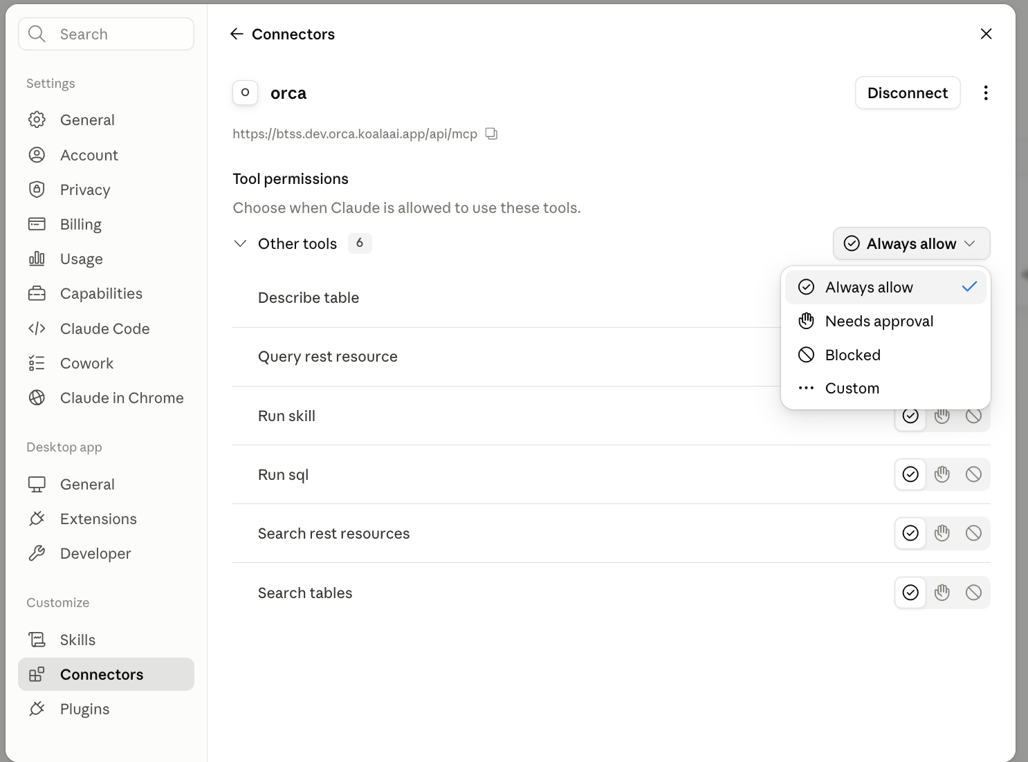Click the Search rest resources tool name
This screenshot has height=762, width=1028.
point(333,533)
